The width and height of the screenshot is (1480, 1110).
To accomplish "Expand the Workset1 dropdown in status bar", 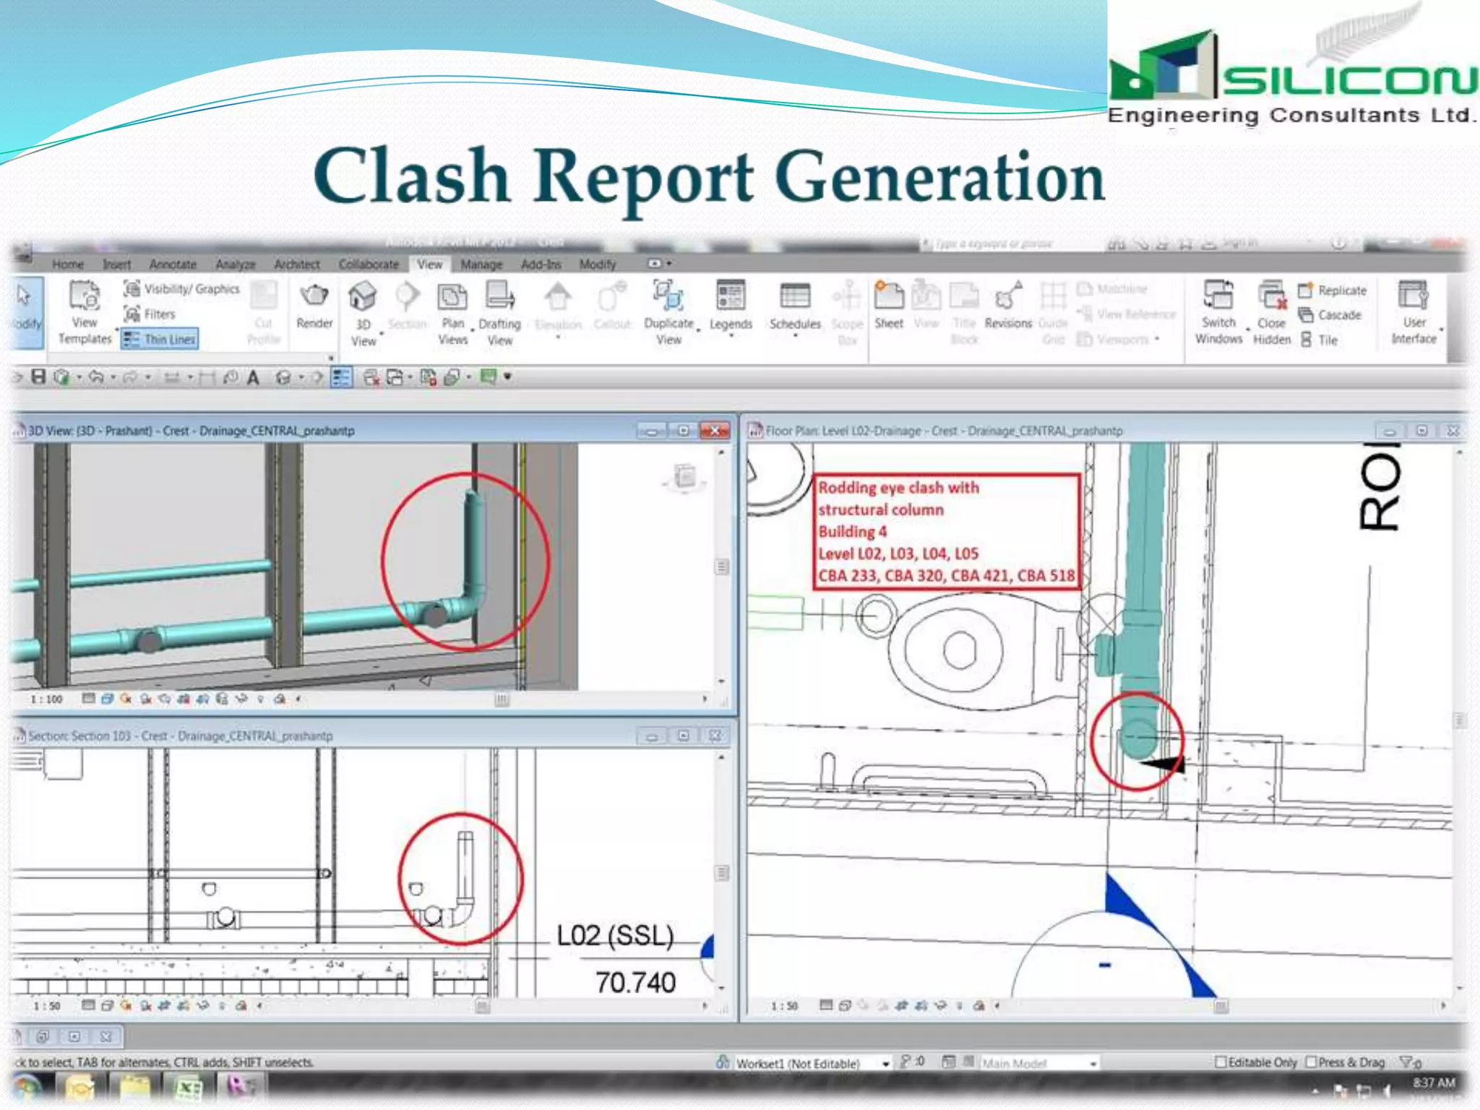I will 885,1064.
